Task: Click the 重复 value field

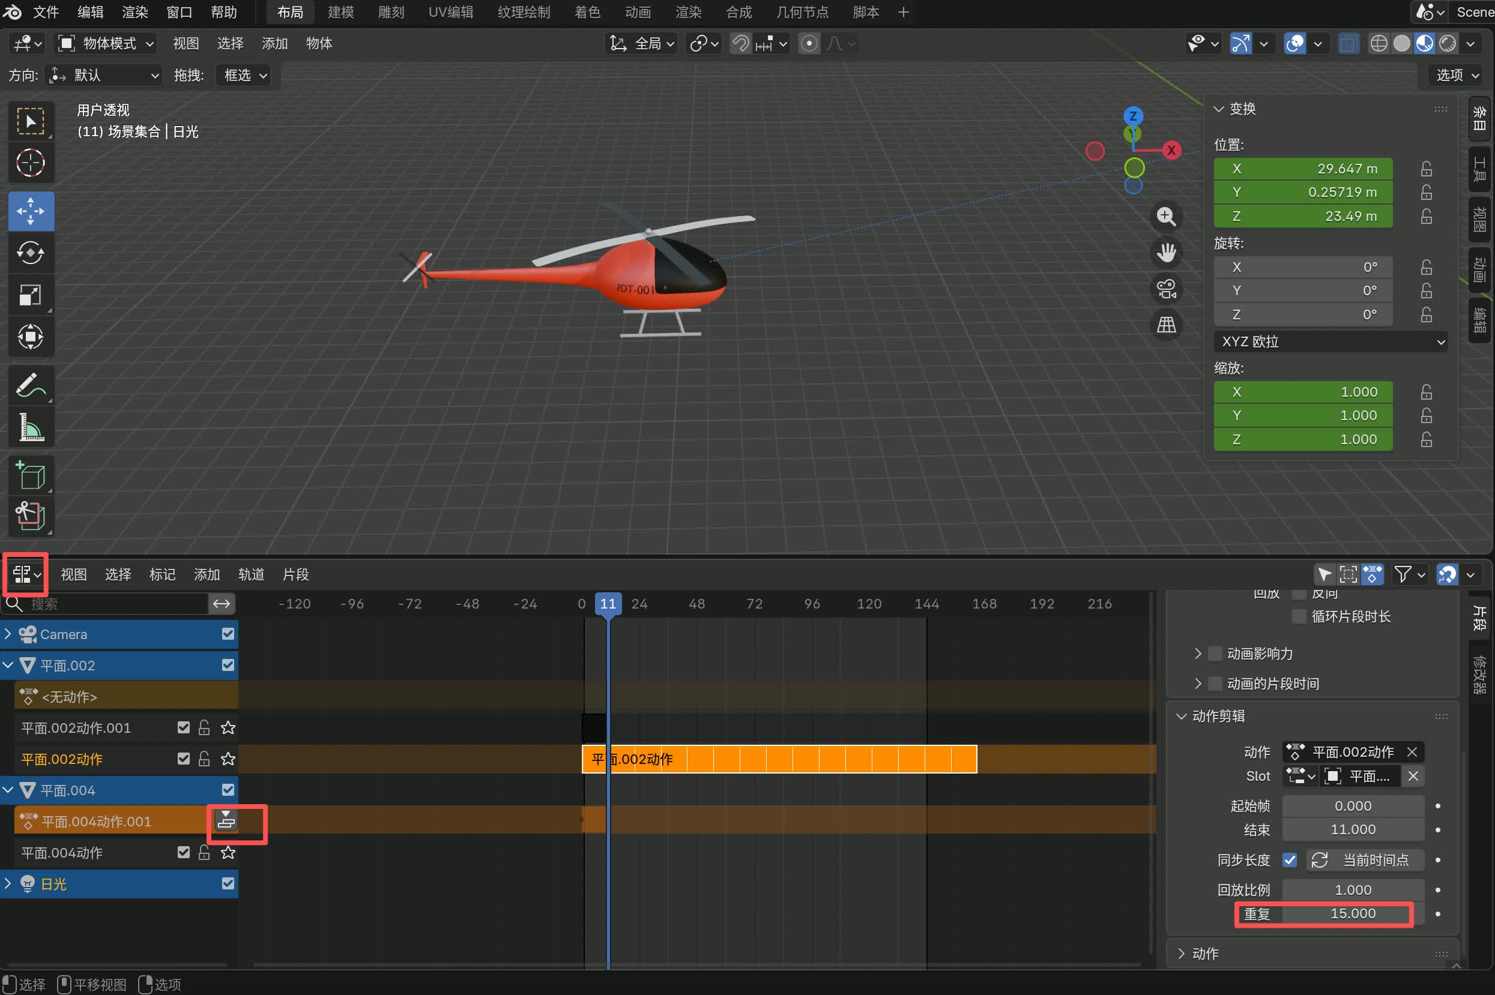Action: (x=1352, y=914)
